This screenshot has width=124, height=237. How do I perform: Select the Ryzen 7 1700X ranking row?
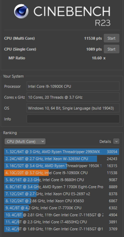point(62,187)
